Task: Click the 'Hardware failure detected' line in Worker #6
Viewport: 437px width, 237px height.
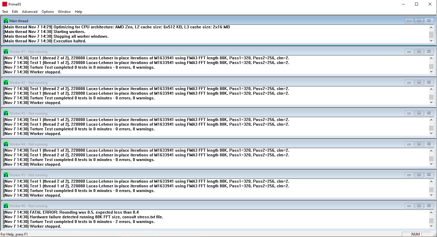Action: click(83, 217)
